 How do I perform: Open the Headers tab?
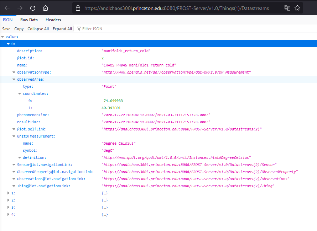[x=53, y=20]
